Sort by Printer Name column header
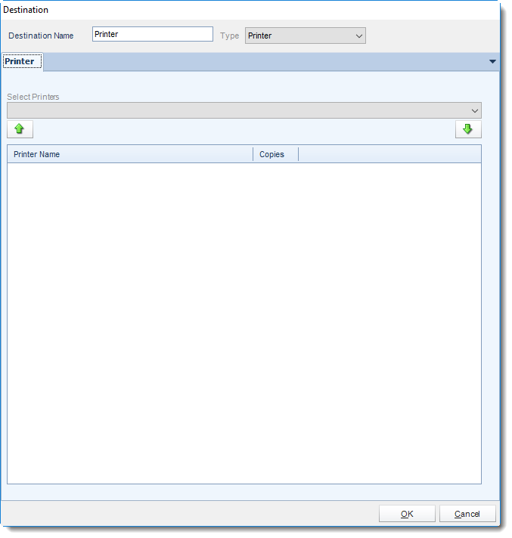Screen dimensions: 512x538 130,154
